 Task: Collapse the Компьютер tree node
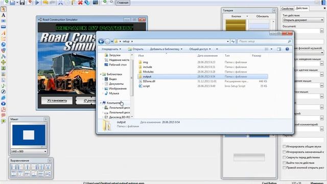101,103
